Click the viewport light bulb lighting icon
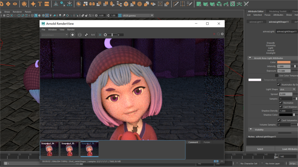 51,16
